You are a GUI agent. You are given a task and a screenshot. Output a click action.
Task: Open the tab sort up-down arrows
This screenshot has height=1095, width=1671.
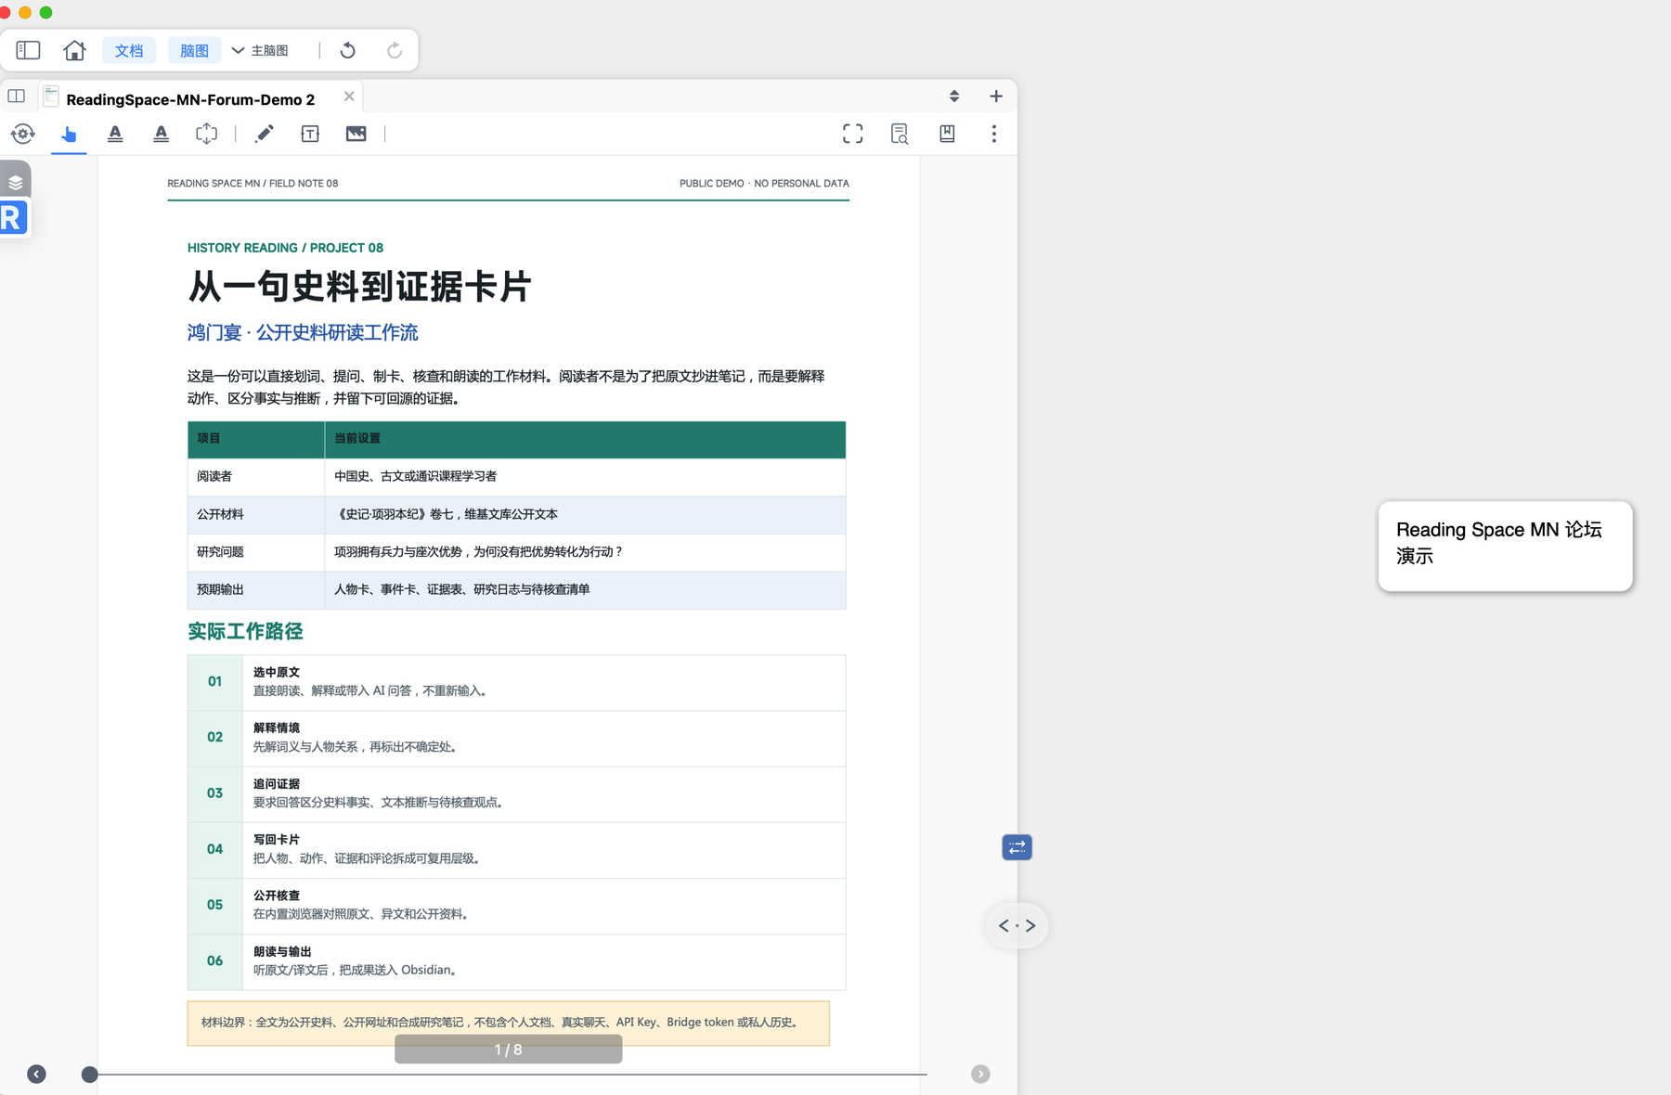[954, 97]
